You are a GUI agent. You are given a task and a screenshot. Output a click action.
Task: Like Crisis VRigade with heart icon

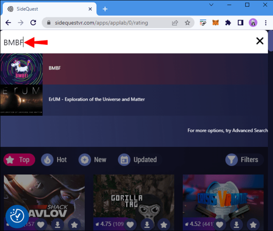click(x=220, y=224)
